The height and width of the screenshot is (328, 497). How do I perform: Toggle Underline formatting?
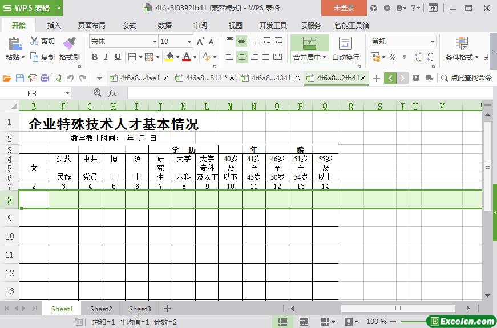(x=118, y=57)
